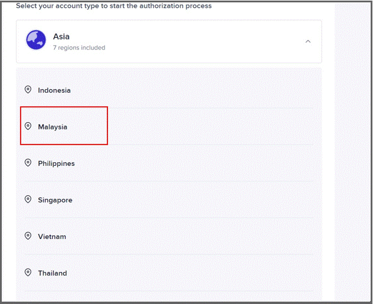Click the location pin beside Vietnam
373x304 pixels.
coord(28,236)
